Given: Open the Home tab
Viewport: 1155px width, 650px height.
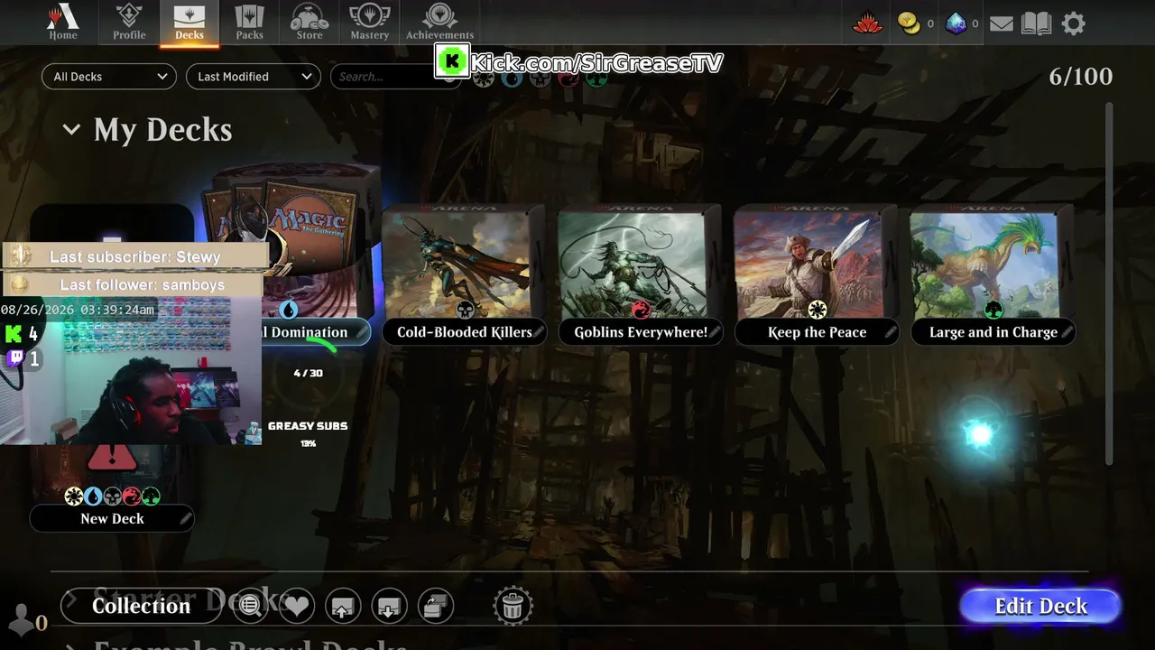Looking at the screenshot, I should pyautogui.click(x=63, y=23).
